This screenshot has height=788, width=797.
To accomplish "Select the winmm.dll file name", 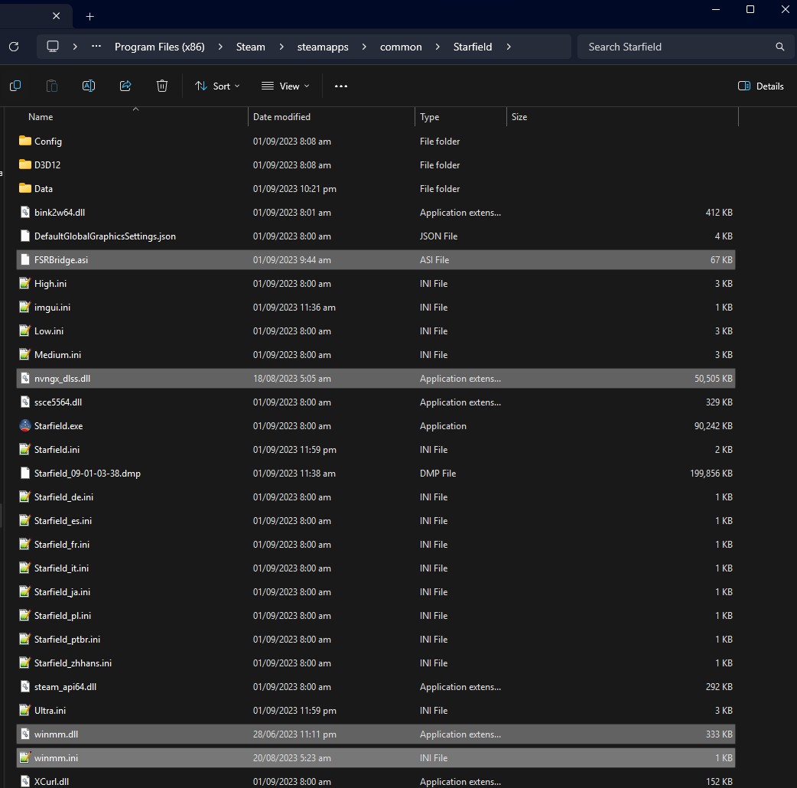I will 56,734.
